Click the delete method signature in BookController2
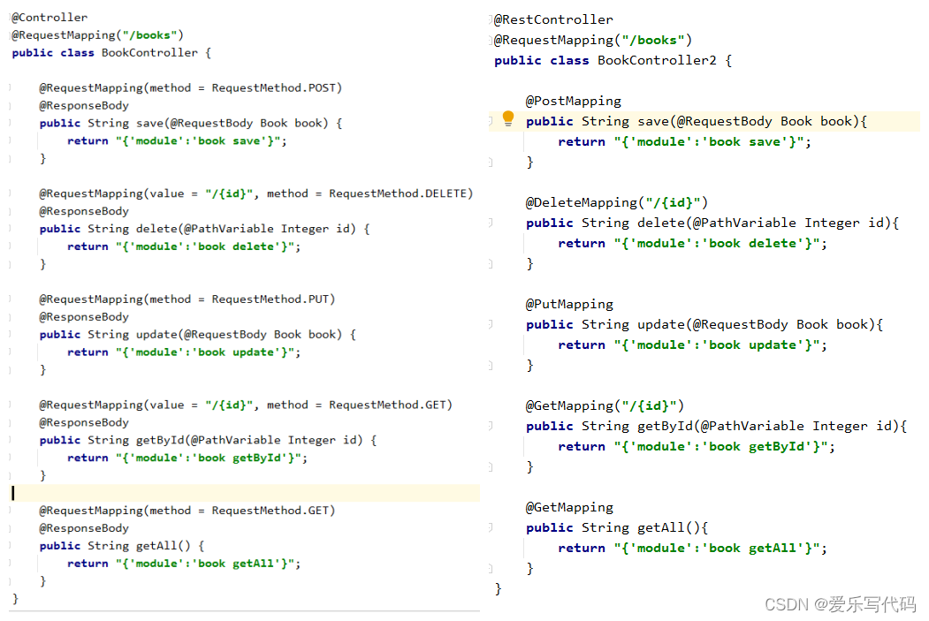929x621 pixels. pyautogui.click(x=712, y=223)
